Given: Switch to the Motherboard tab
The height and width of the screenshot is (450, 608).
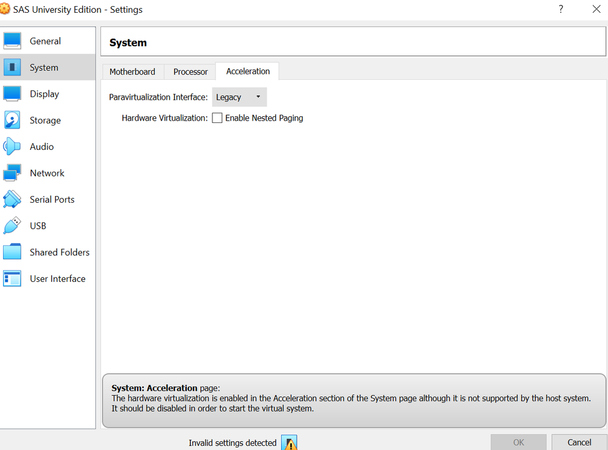Looking at the screenshot, I should [133, 72].
